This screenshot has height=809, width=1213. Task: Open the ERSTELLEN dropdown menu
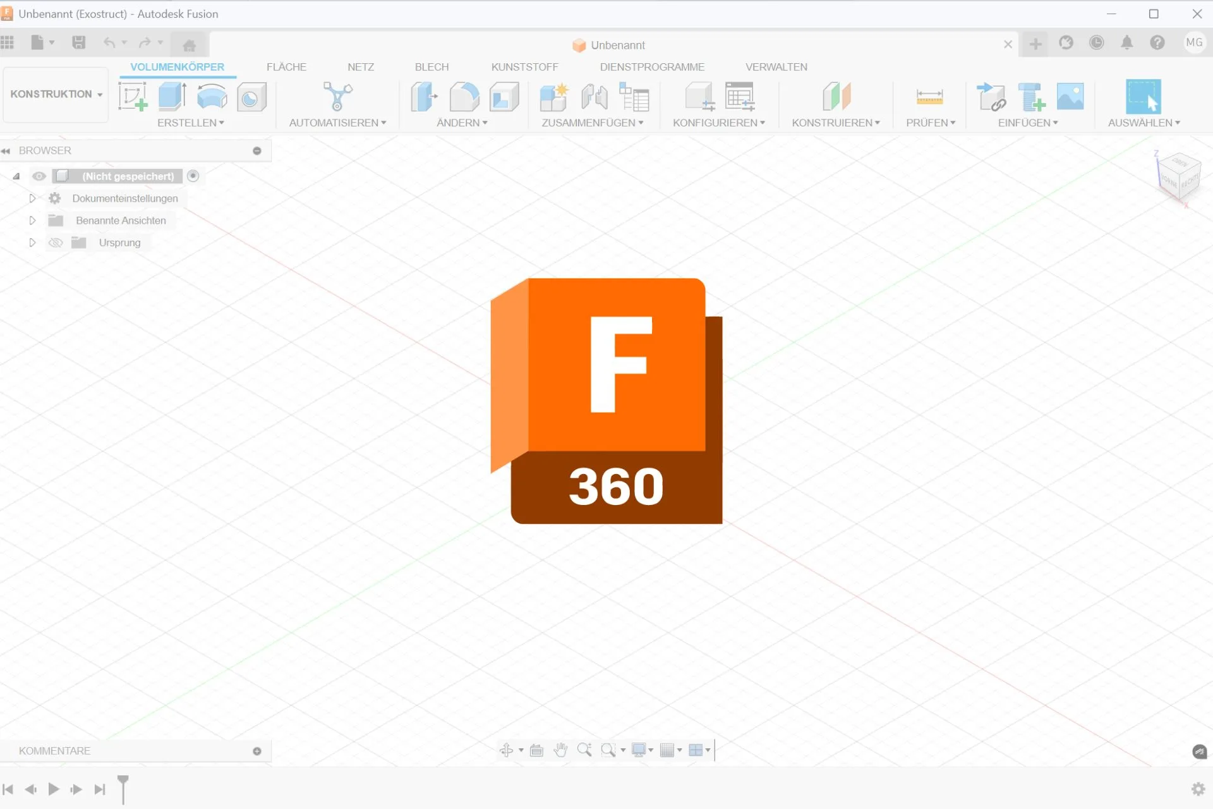coord(191,123)
